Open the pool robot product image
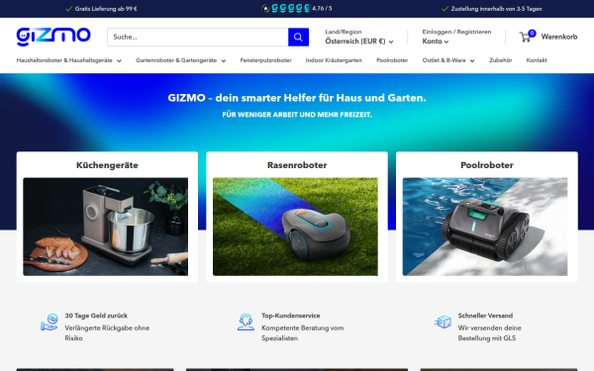 [485, 227]
